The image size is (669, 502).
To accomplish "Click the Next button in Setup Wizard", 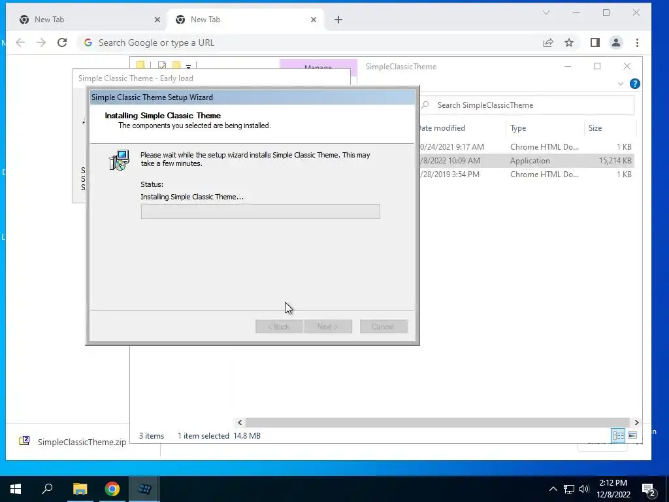I will click(328, 327).
